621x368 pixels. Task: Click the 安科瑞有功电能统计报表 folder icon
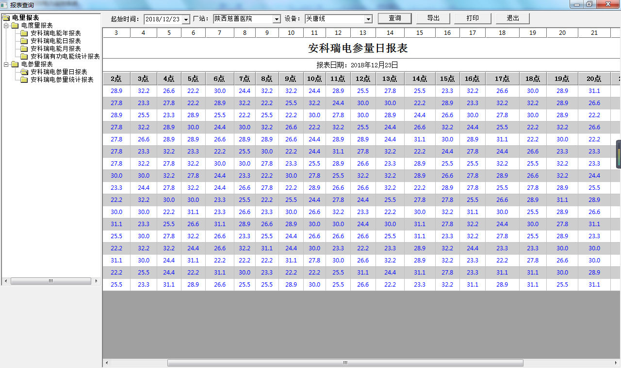point(24,57)
